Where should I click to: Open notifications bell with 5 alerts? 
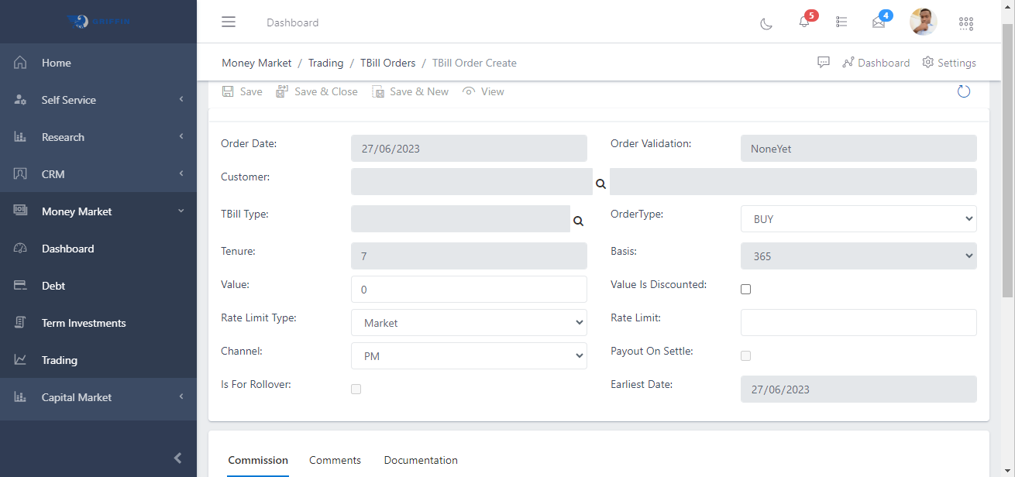804,22
